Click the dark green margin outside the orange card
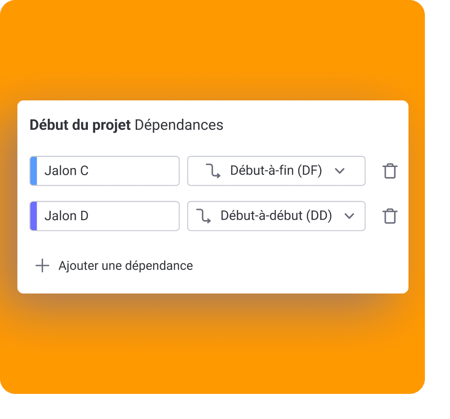The height and width of the screenshot is (419, 450). tap(437, 208)
